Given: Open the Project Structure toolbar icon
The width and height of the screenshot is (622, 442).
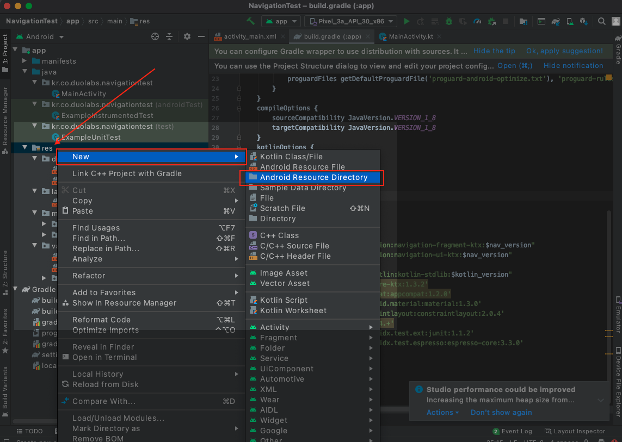Looking at the screenshot, I should coord(523,21).
